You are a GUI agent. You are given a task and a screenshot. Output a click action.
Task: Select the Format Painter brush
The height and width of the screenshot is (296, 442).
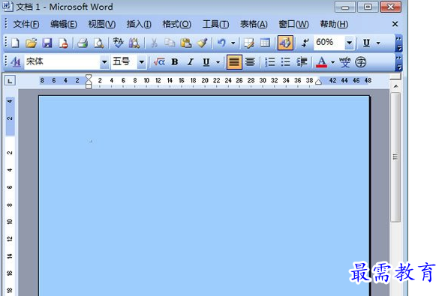point(202,43)
